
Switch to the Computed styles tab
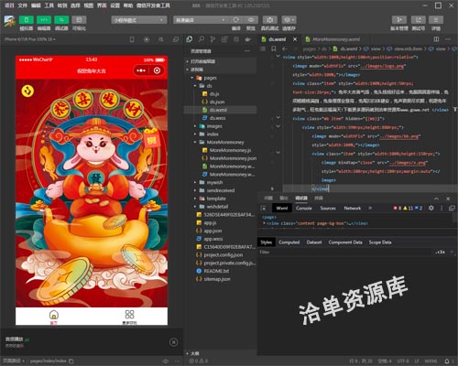click(289, 242)
